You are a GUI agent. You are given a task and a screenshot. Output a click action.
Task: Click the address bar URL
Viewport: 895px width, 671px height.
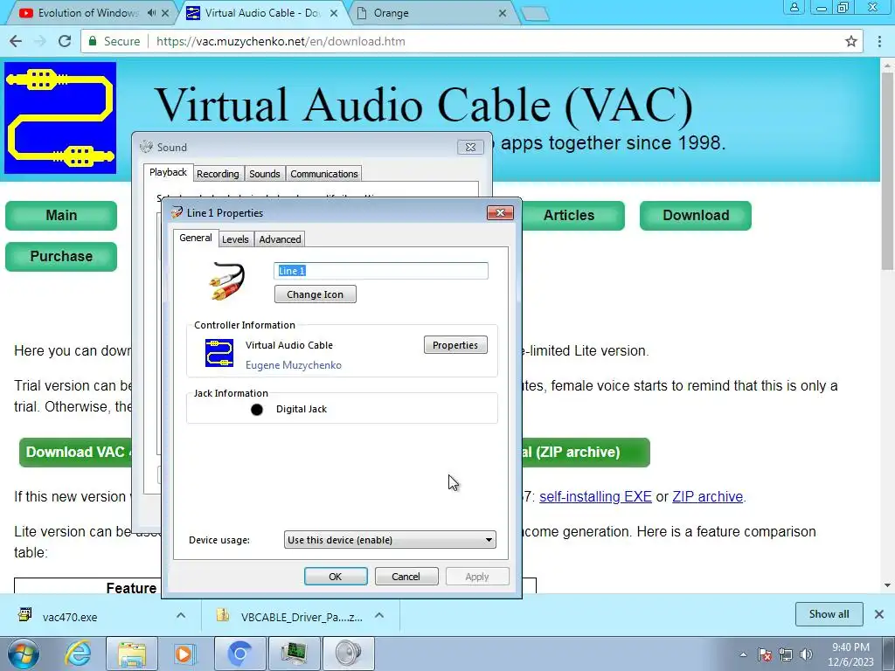point(281,41)
